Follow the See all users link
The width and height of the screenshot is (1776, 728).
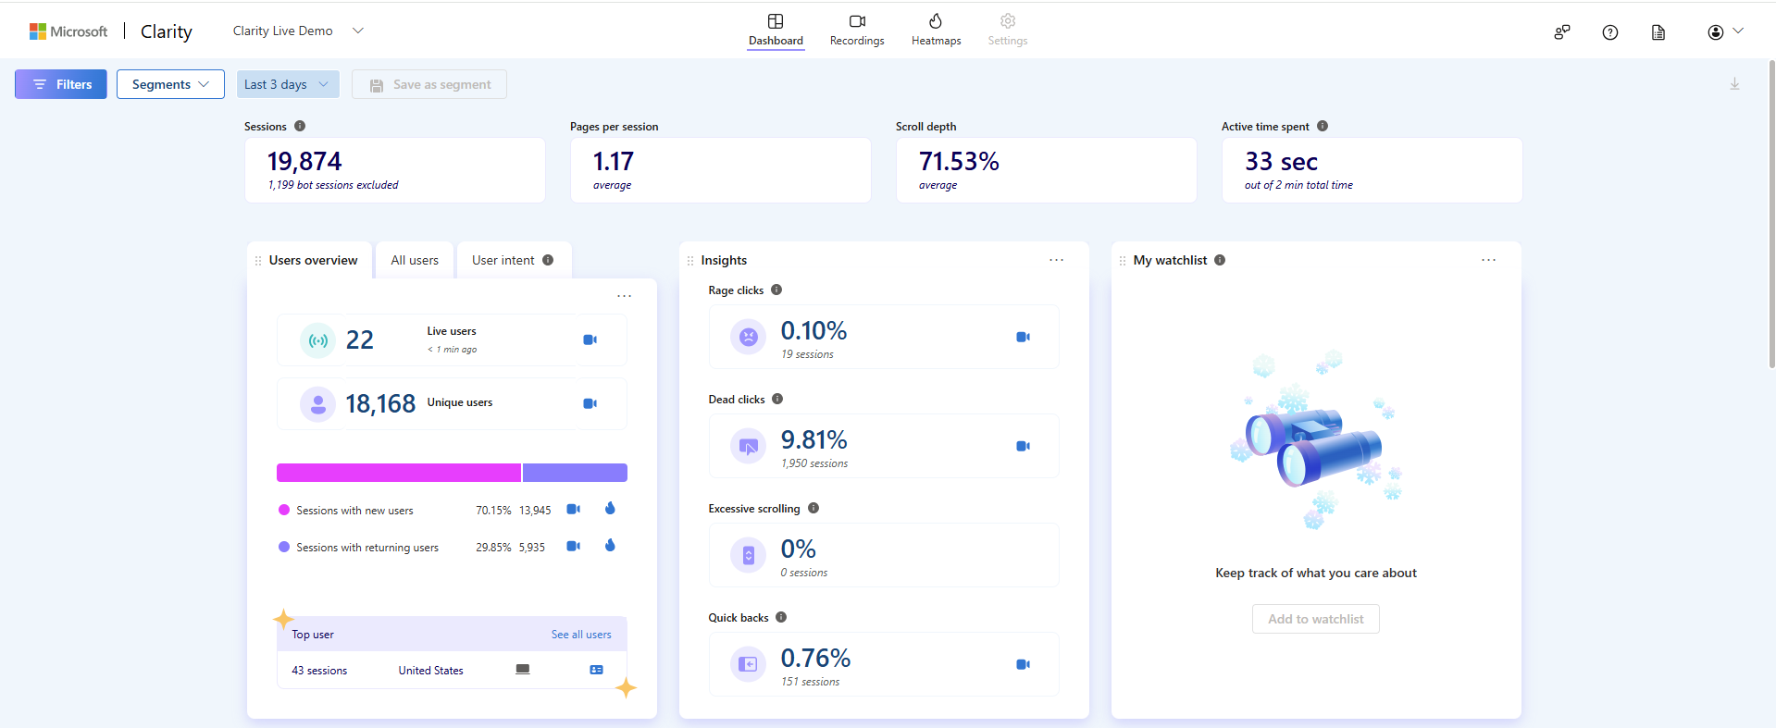pos(580,635)
